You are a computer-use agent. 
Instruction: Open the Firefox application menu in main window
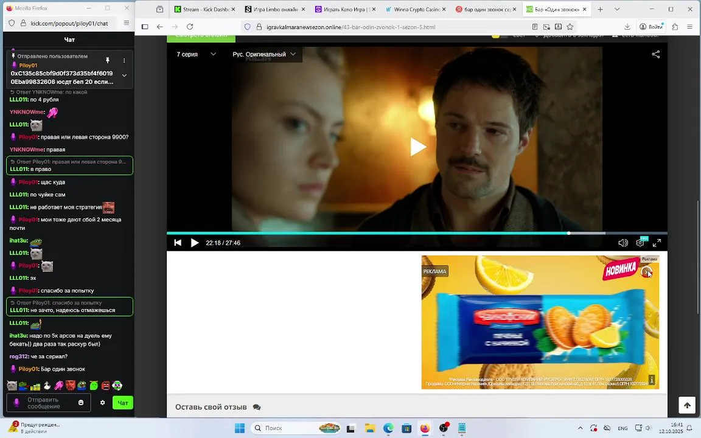pyautogui.click(x=689, y=27)
